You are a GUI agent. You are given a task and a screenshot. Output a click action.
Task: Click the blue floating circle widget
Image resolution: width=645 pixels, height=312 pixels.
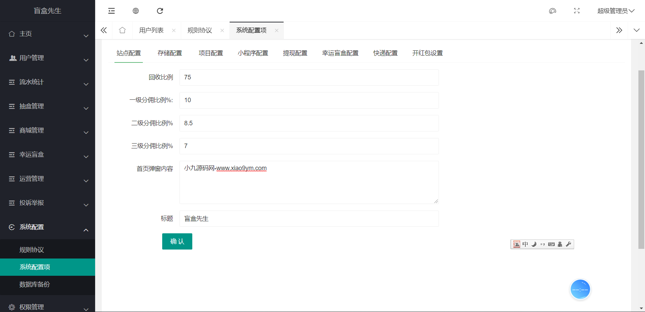pyautogui.click(x=580, y=290)
